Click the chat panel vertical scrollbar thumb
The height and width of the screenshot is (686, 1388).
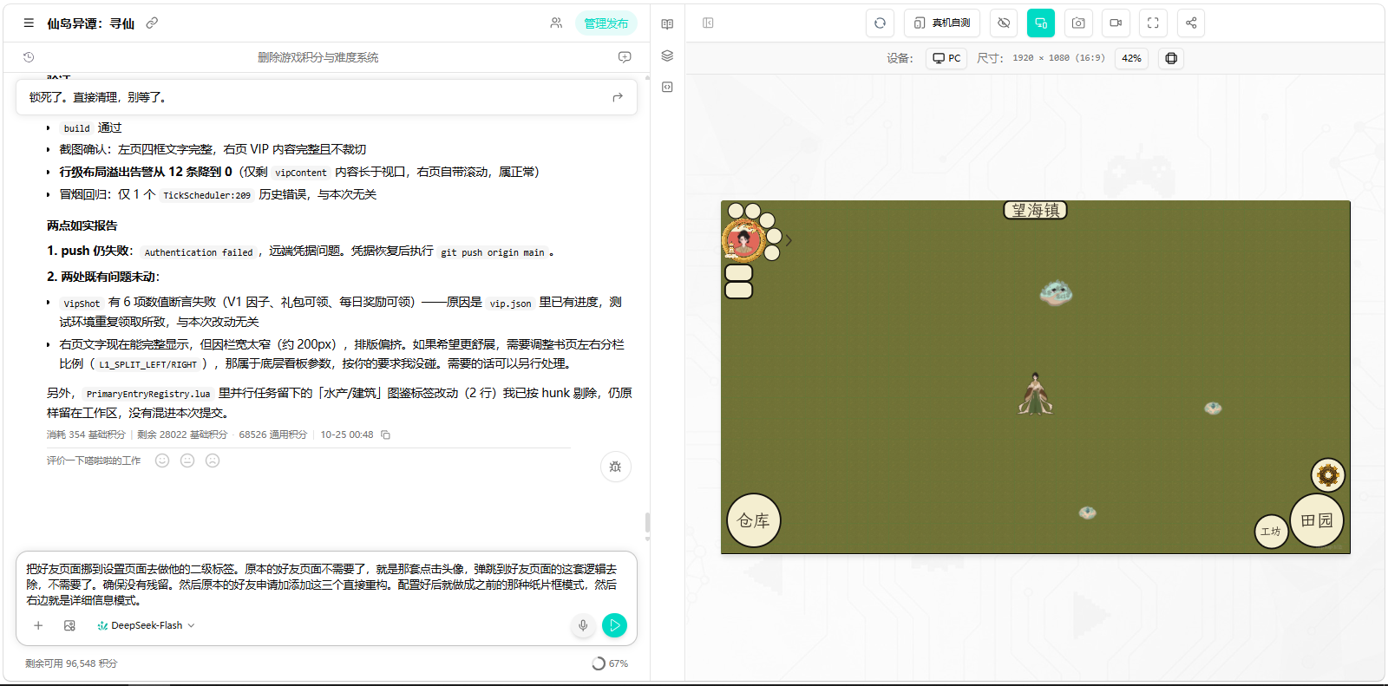pyautogui.click(x=647, y=523)
